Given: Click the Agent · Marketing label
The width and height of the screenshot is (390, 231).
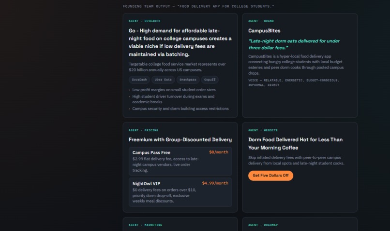Looking at the screenshot, I should click(145, 225).
